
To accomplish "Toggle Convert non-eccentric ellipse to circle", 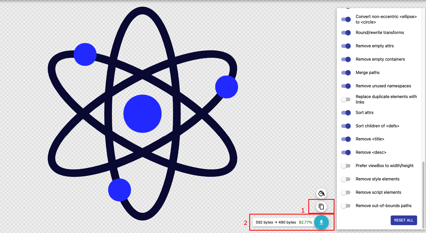I will [346, 19].
